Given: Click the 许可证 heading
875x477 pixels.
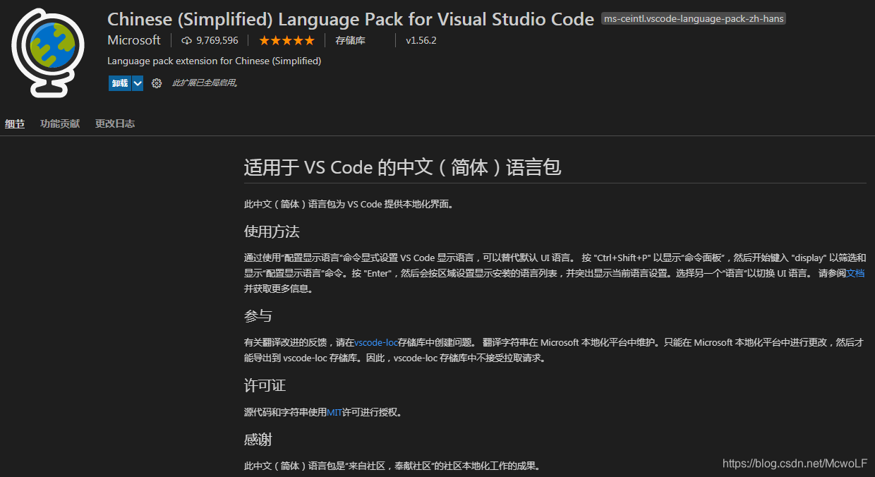Looking at the screenshot, I should pyautogui.click(x=265, y=385).
